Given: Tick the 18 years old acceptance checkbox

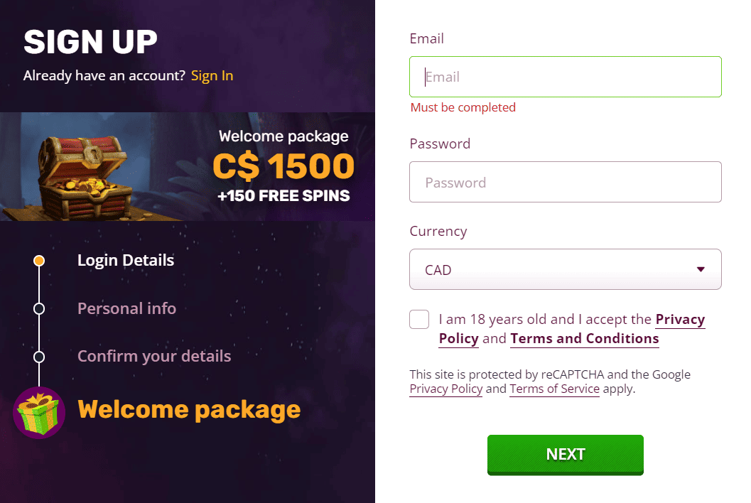Looking at the screenshot, I should (419, 319).
